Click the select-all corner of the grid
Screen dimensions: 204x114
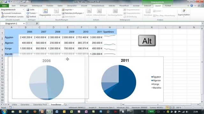[x=2, y=28]
